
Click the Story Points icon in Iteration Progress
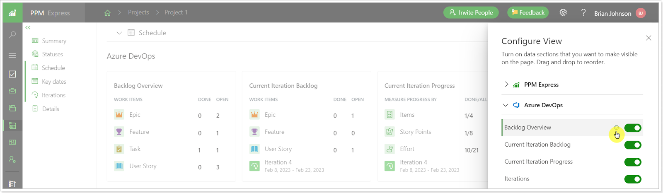(390, 132)
